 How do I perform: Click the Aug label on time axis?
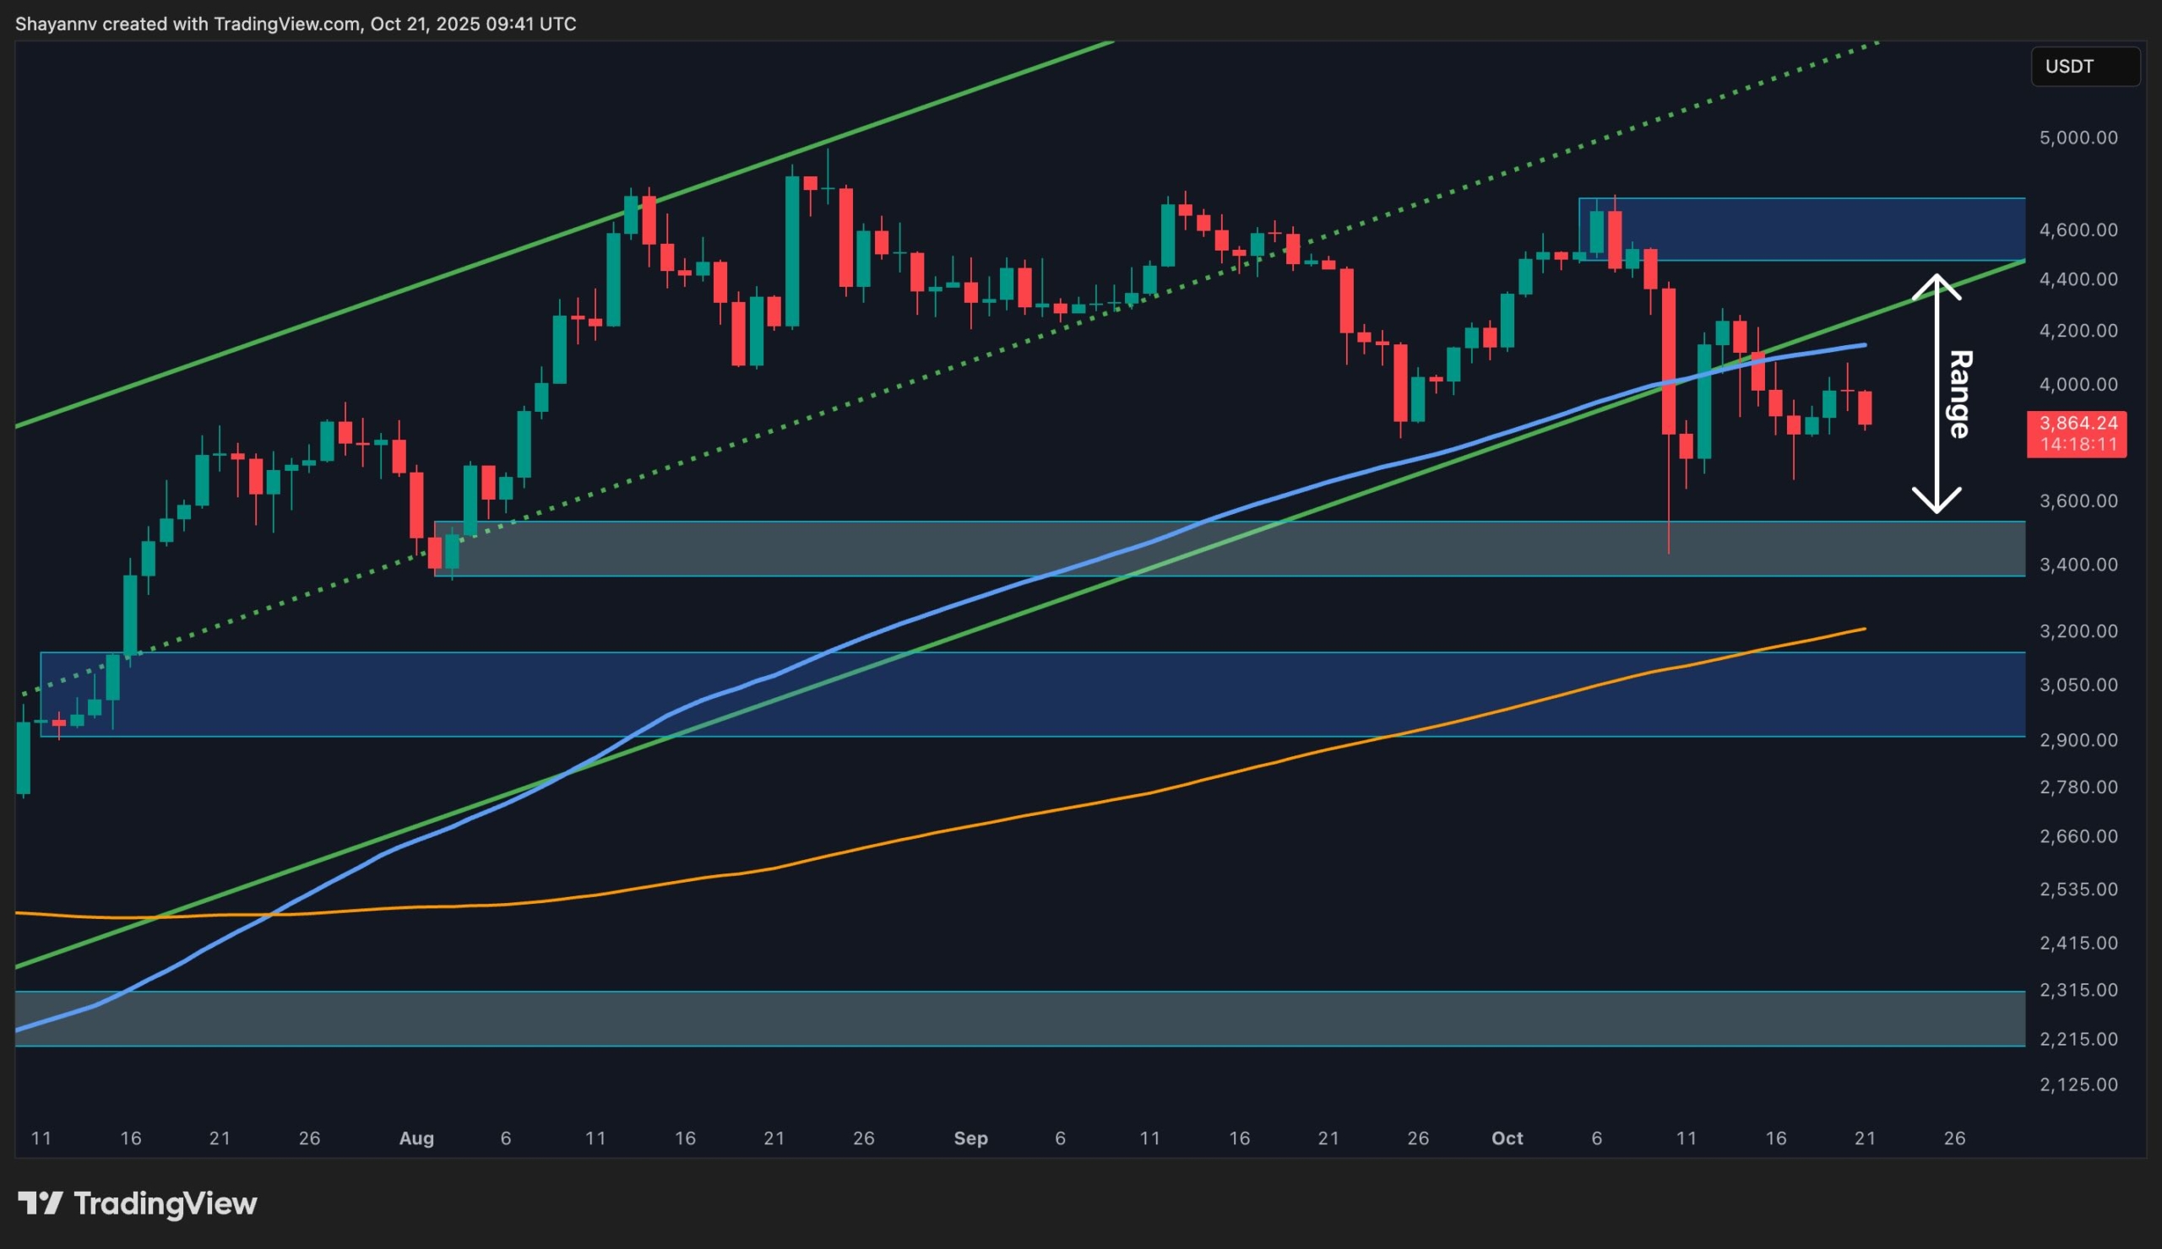pos(418,1138)
